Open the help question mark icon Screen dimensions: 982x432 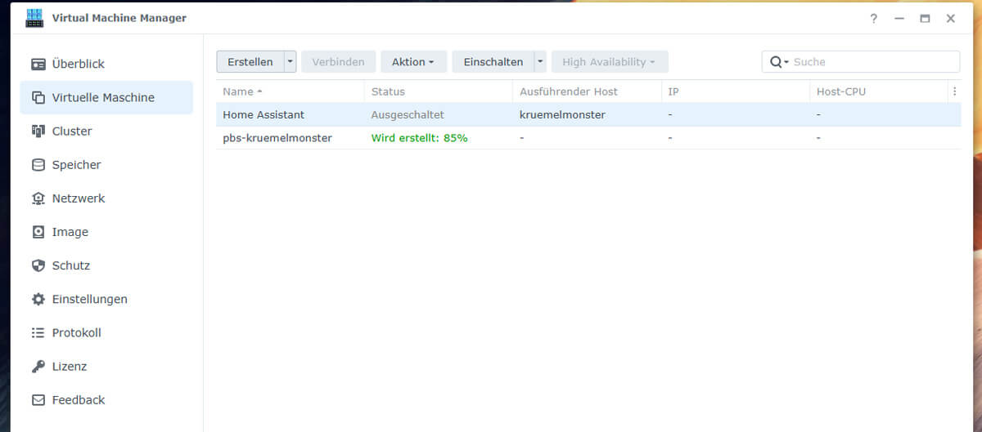(874, 18)
